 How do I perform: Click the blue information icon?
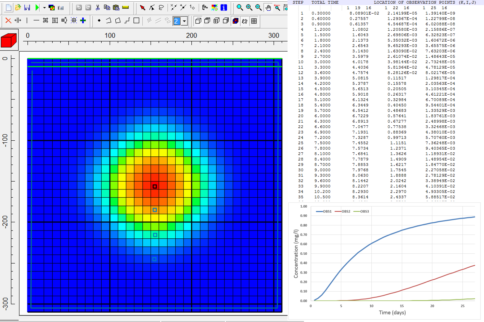coord(224,8)
